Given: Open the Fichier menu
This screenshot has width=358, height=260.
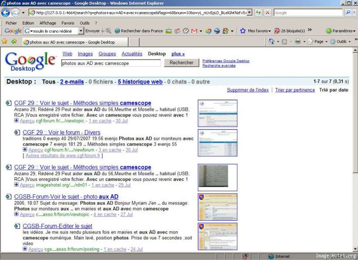Looking at the screenshot, I should coord(11,23).
